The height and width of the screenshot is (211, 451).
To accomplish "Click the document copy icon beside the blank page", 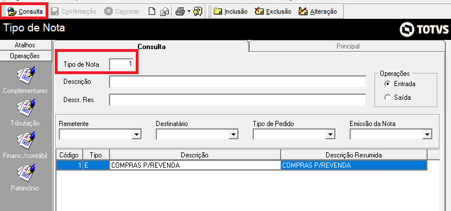I will tap(165, 11).
